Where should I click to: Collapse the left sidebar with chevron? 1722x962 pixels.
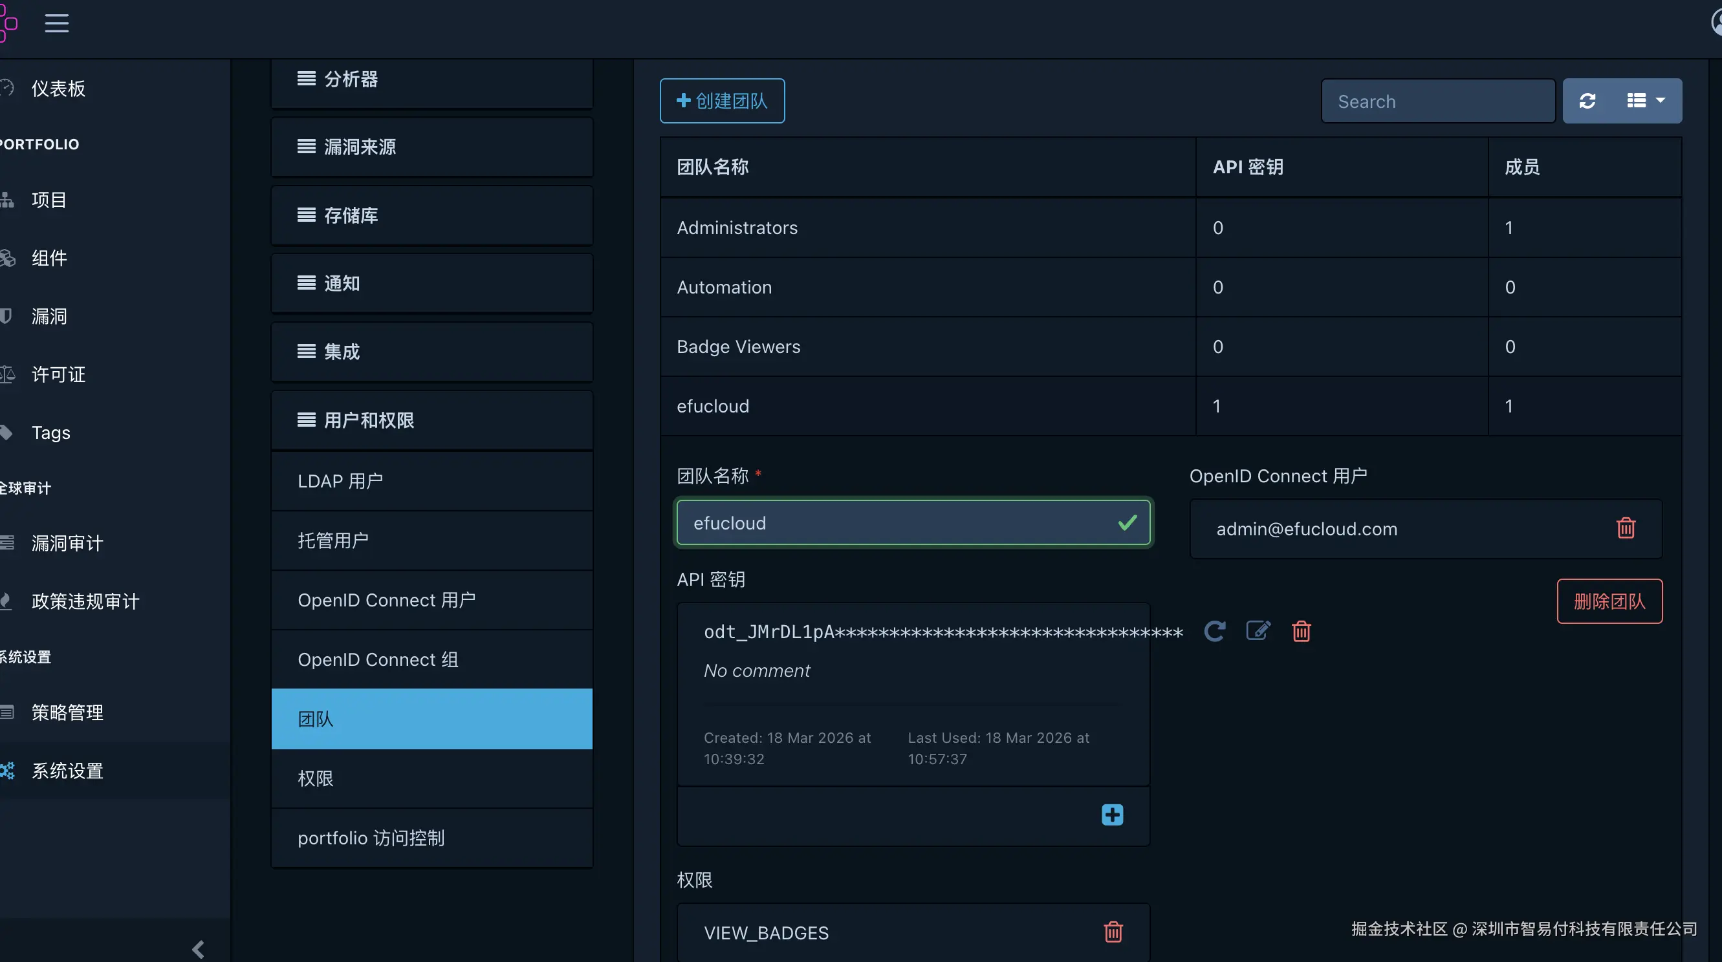[x=198, y=948]
